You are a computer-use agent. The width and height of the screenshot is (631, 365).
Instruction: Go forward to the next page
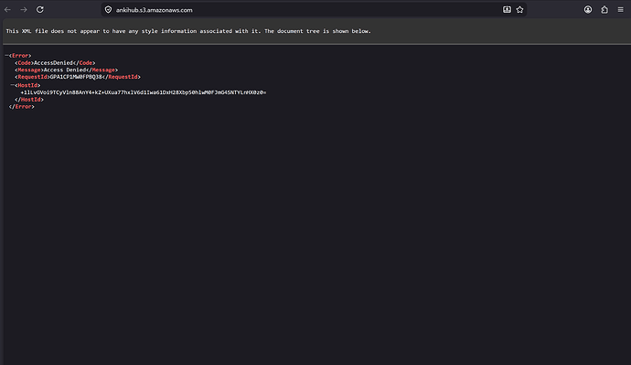click(24, 10)
